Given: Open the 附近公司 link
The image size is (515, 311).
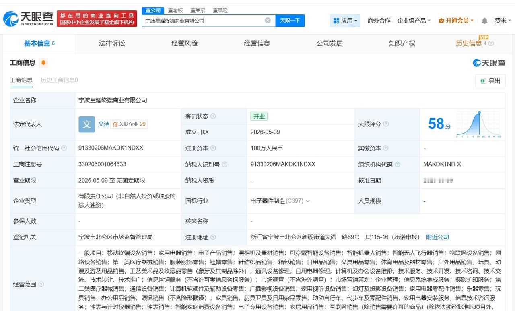Looking at the screenshot, I should coord(437,237).
